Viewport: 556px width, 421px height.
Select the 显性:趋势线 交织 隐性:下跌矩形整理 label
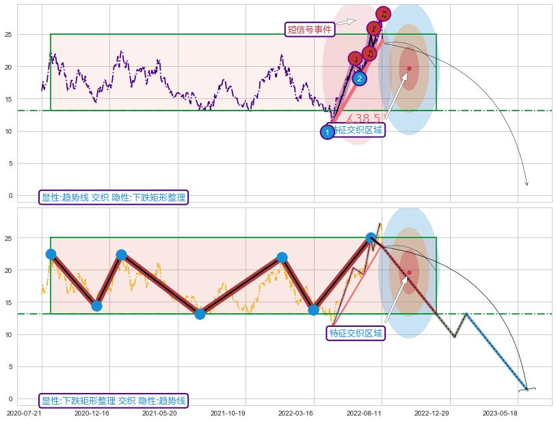pyautogui.click(x=114, y=197)
